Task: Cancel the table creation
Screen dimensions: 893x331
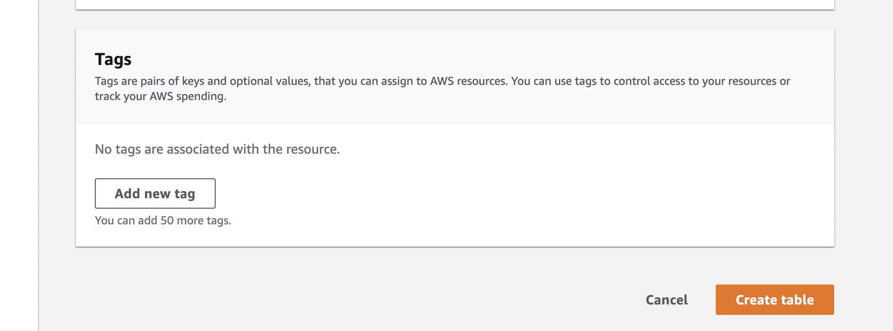Action: pos(666,300)
